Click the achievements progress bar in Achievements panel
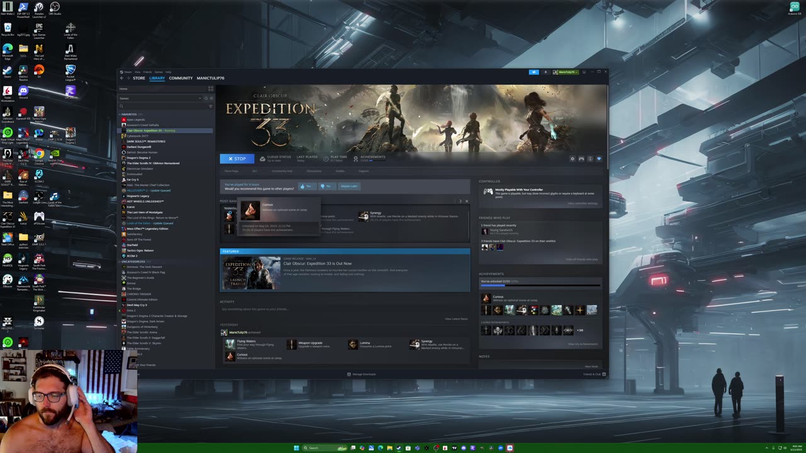 click(540, 285)
